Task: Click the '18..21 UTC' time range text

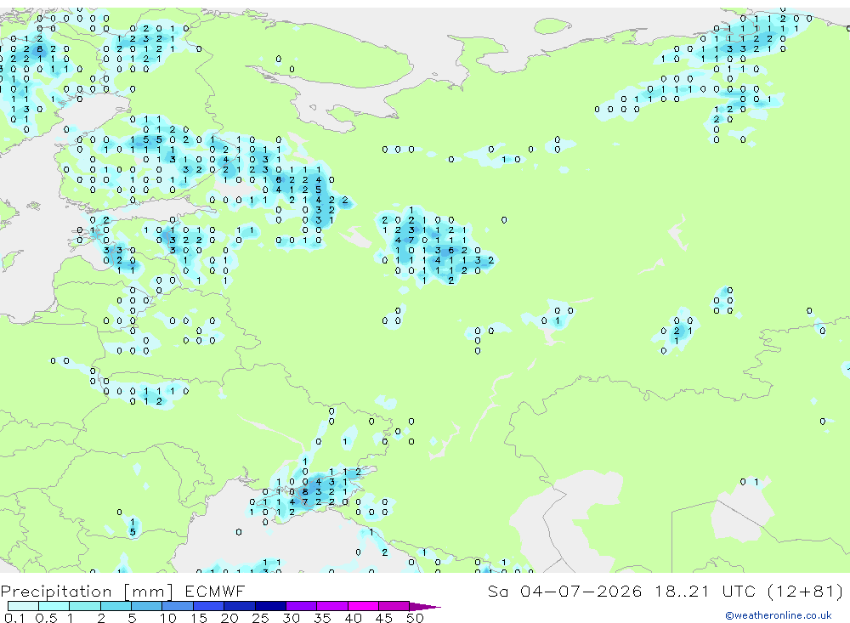Action: pyautogui.click(x=705, y=591)
